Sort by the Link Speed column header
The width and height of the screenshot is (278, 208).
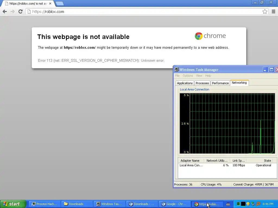[238, 161]
